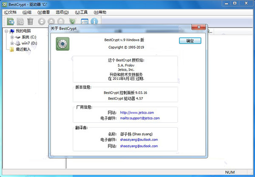Select the win7 (D:) drive icon
Screen dimensions: 255x177
pos(18,43)
